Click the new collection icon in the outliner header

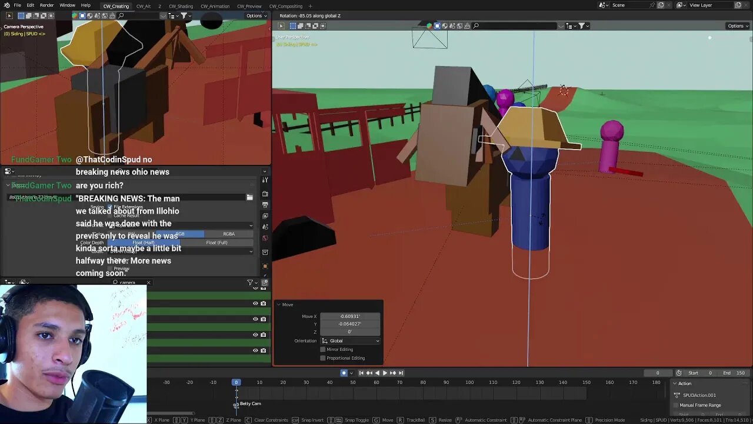click(x=265, y=283)
